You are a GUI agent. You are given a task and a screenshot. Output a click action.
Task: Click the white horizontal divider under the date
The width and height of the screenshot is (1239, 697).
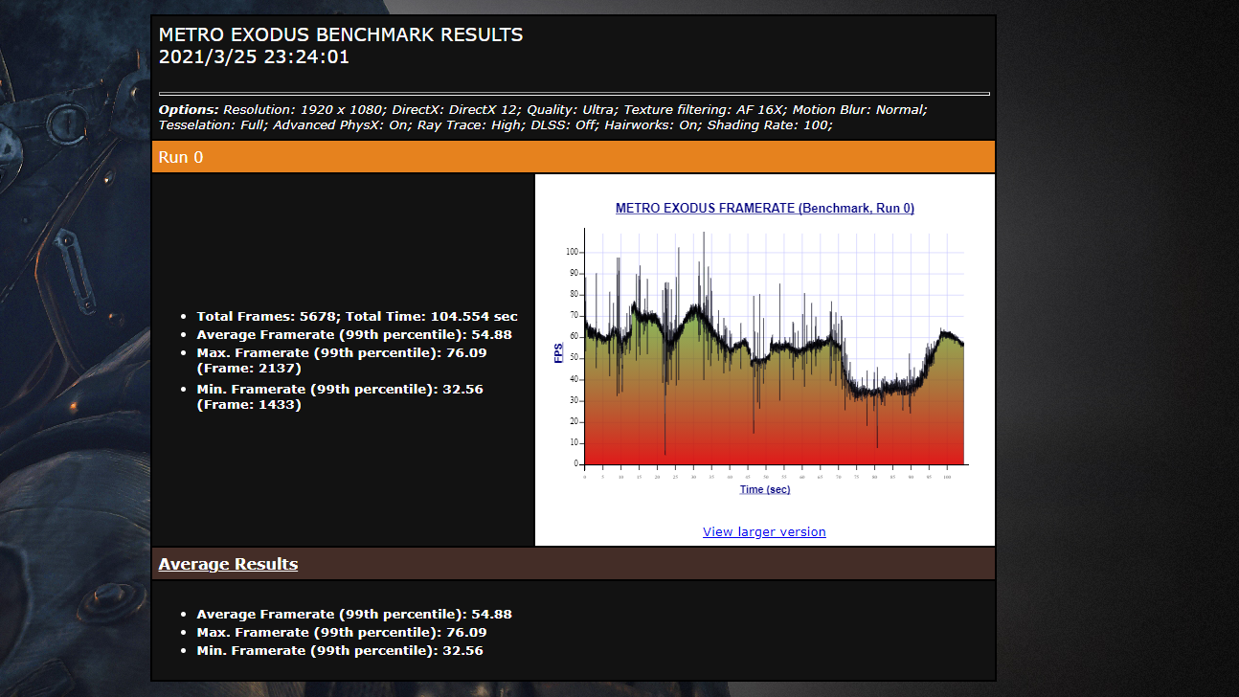(x=573, y=94)
